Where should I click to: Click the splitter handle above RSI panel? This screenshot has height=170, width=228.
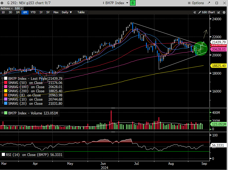(113, 132)
